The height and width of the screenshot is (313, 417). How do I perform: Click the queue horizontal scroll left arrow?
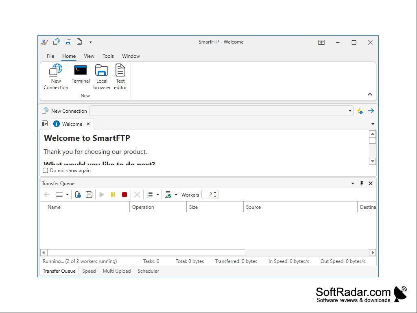(44, 253)
